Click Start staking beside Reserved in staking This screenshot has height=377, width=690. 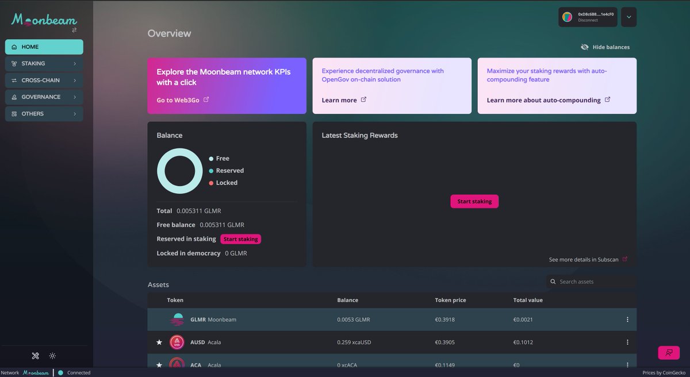click(x=240, y=239)
